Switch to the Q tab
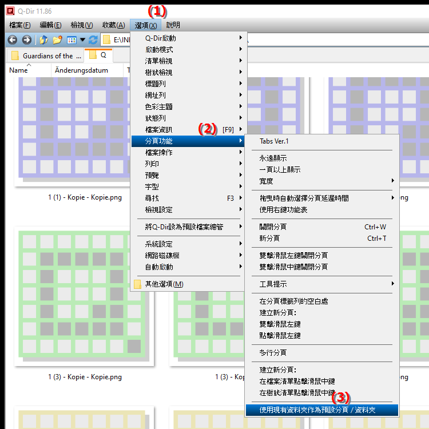429x429 pixels. [98, 55]
